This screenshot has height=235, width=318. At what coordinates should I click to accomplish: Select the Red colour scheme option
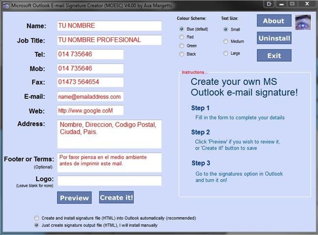click(182, 37)
